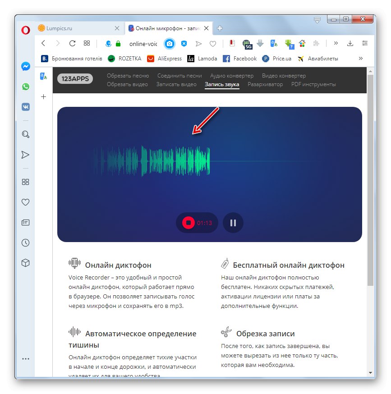Open the AliExpress bookmark
391x394 pixels.
[x=164, y=59]
